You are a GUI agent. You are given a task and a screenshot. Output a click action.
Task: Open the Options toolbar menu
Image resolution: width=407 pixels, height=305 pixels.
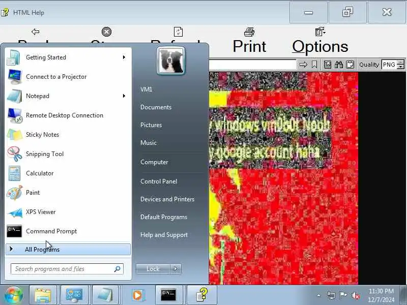point(320,41)
